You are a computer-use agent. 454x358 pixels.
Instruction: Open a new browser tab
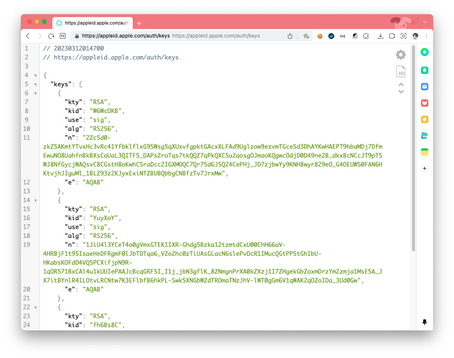tap(139, 23)
